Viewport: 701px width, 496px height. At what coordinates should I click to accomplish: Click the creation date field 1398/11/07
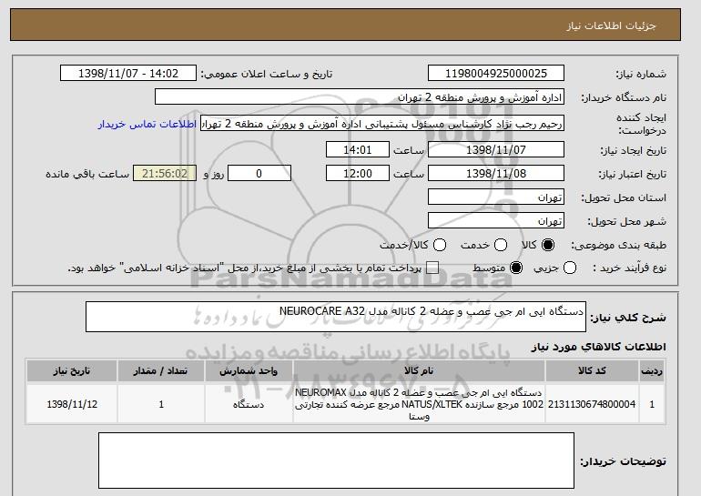tap(496, 149)
